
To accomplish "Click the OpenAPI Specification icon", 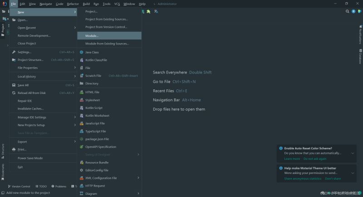I will click(82, 147).
